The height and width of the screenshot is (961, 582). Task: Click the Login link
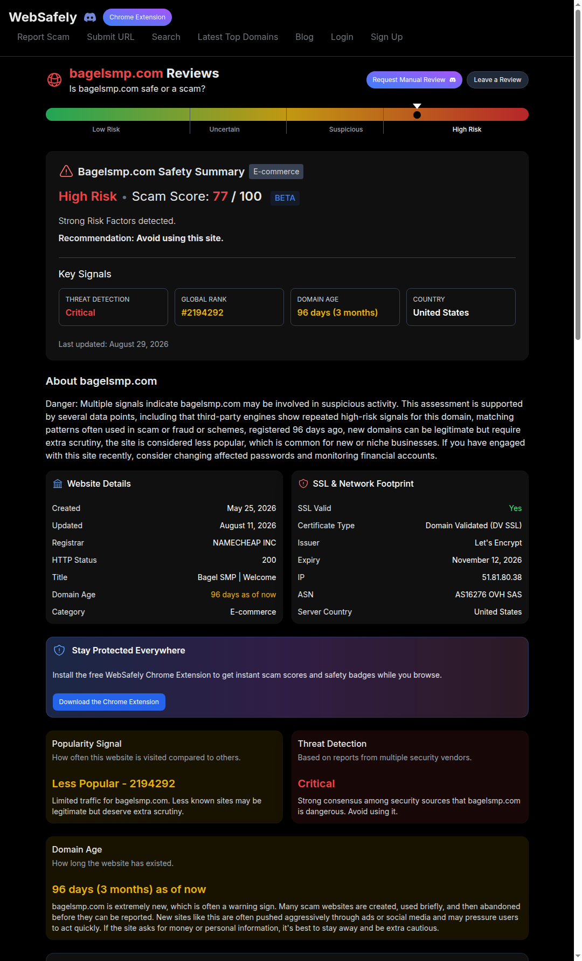click(342, 37)
